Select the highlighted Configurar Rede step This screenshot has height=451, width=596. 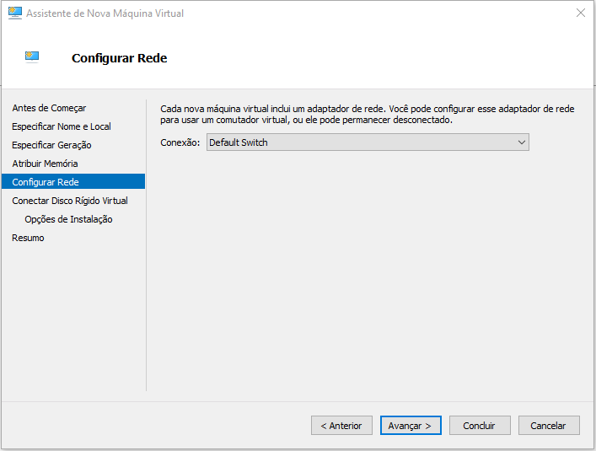tap(73, 181)
